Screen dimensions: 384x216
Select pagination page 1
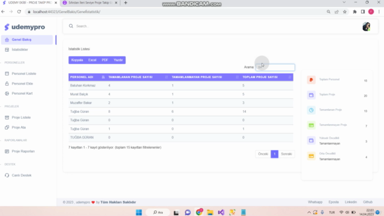coord(275,154)
